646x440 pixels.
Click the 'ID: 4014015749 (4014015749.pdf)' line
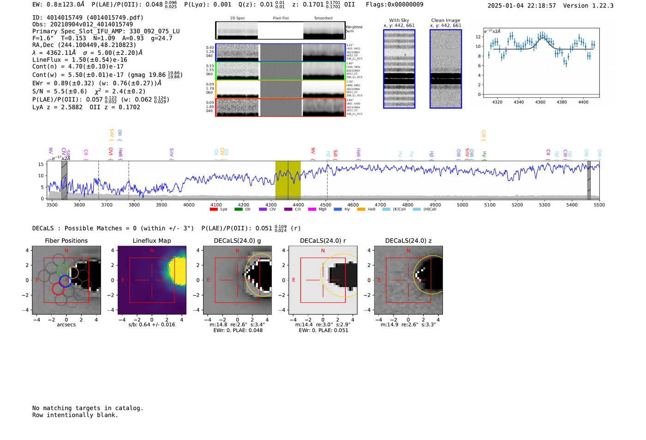point(88,18)
